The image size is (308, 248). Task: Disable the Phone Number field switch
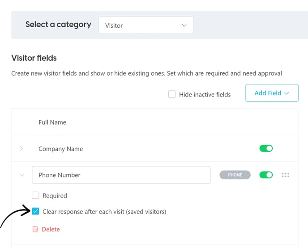(266, 175)
